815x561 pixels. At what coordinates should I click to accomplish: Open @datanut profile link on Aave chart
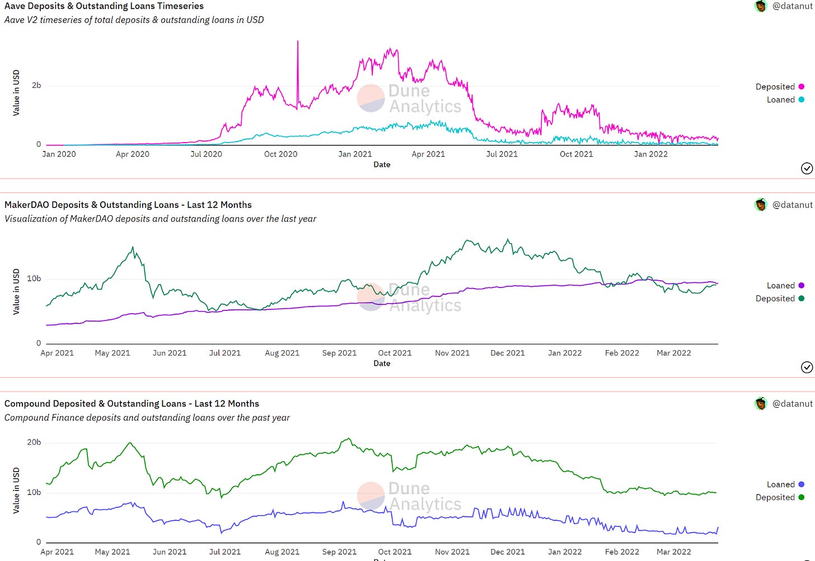(x=792, y=6)
